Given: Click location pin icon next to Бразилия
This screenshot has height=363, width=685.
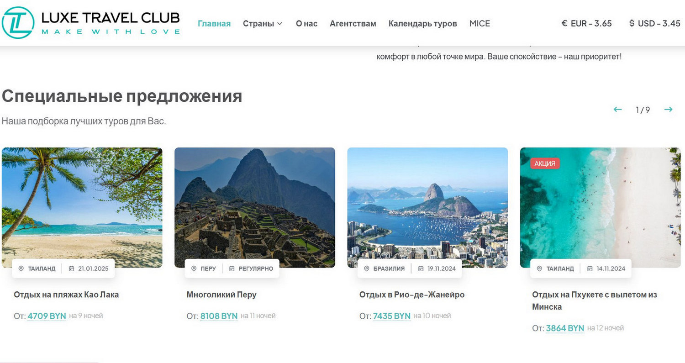Looking at the screenshot, I should coord(366,268).
